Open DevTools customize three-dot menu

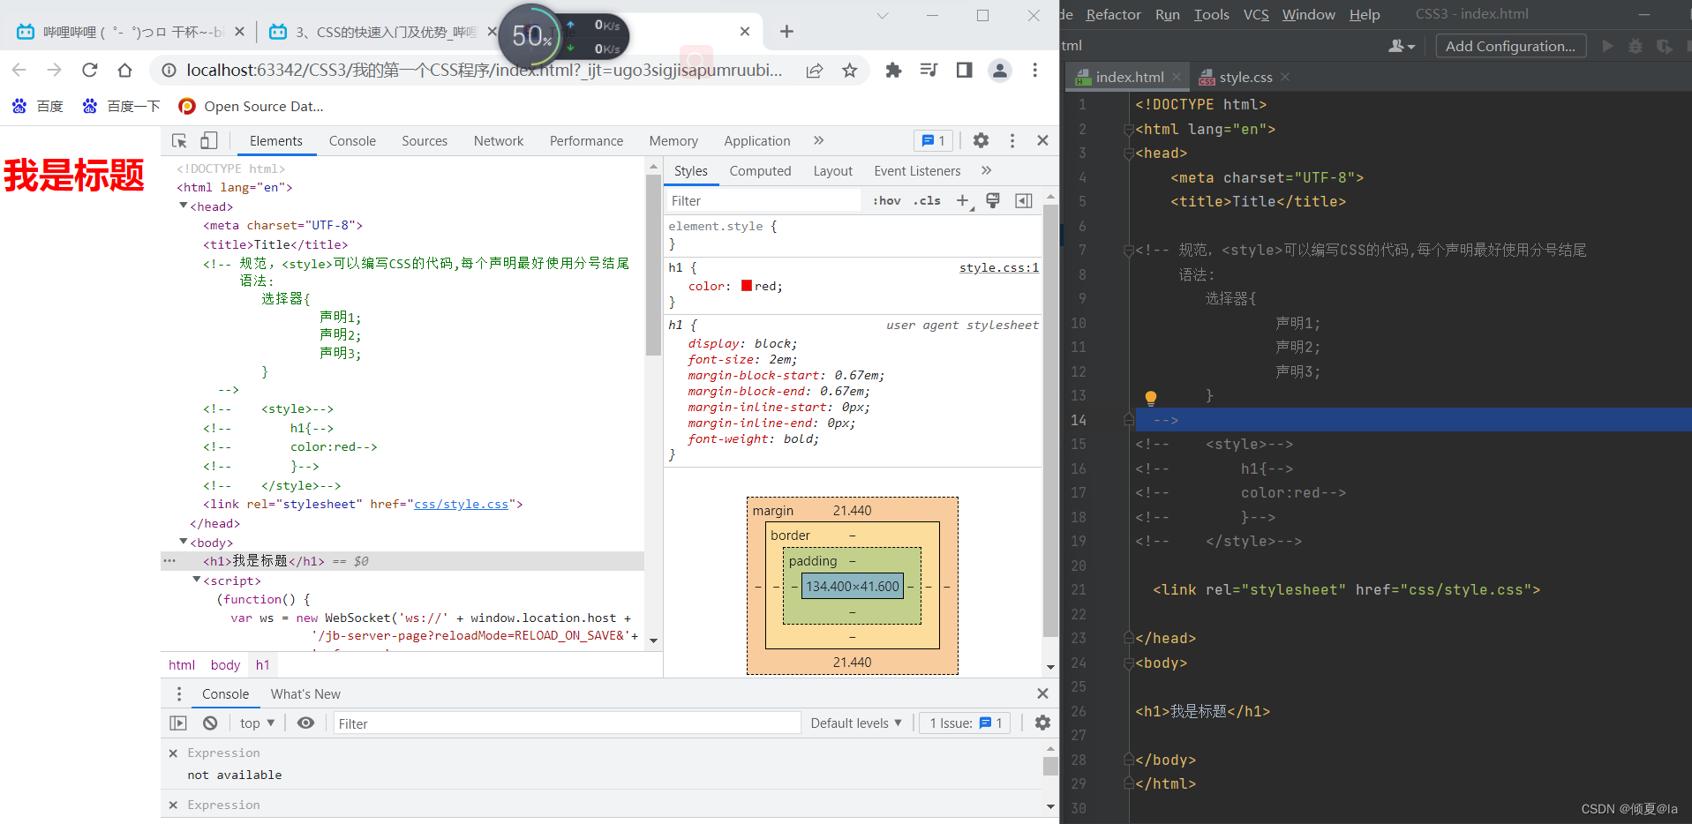point(1012,140)
